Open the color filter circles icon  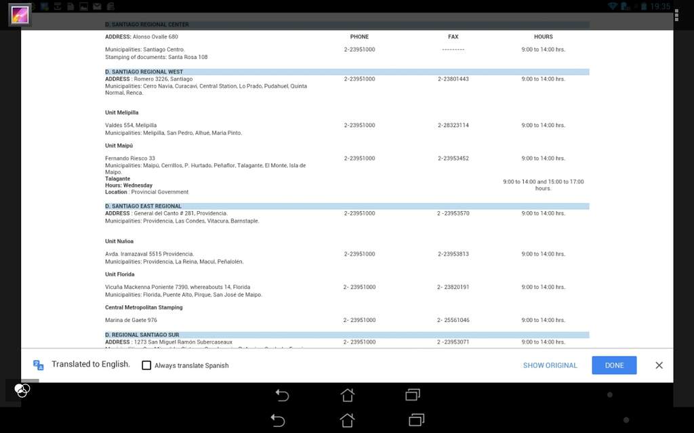coord(22,390)
